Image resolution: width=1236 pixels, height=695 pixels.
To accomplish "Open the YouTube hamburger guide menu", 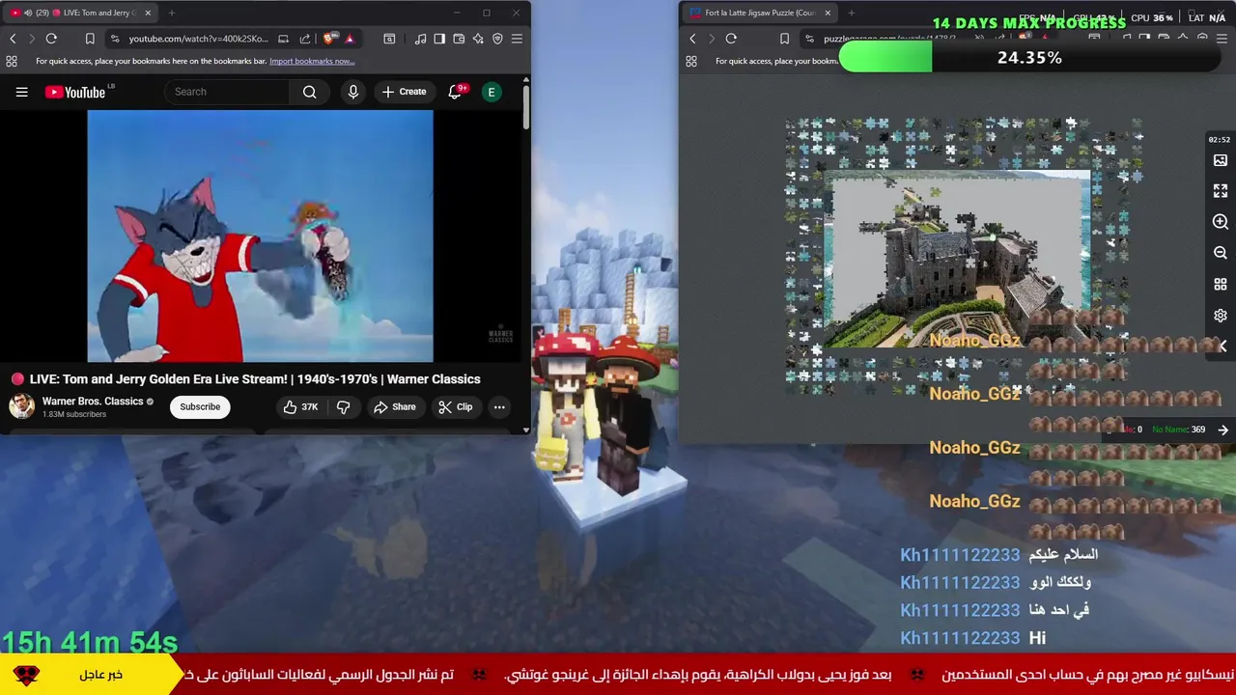I will pos(21,92).
